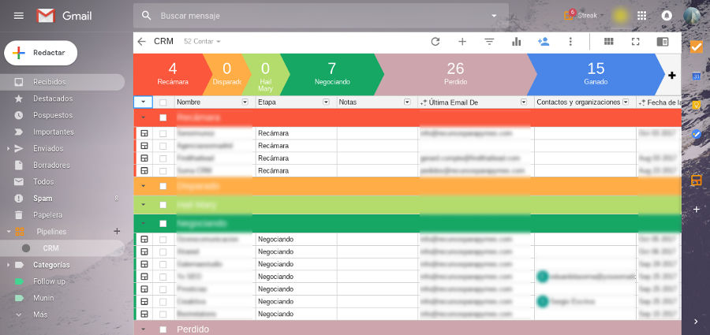Open Keep notes in side panel
The height and width of the screenshot is (335, 710).
coord(697,105)
